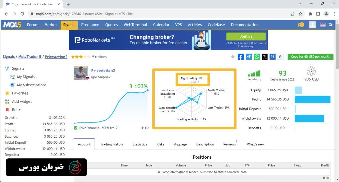
Task: Click the blue Profit bar in chart
Action: tap(312, 99)
